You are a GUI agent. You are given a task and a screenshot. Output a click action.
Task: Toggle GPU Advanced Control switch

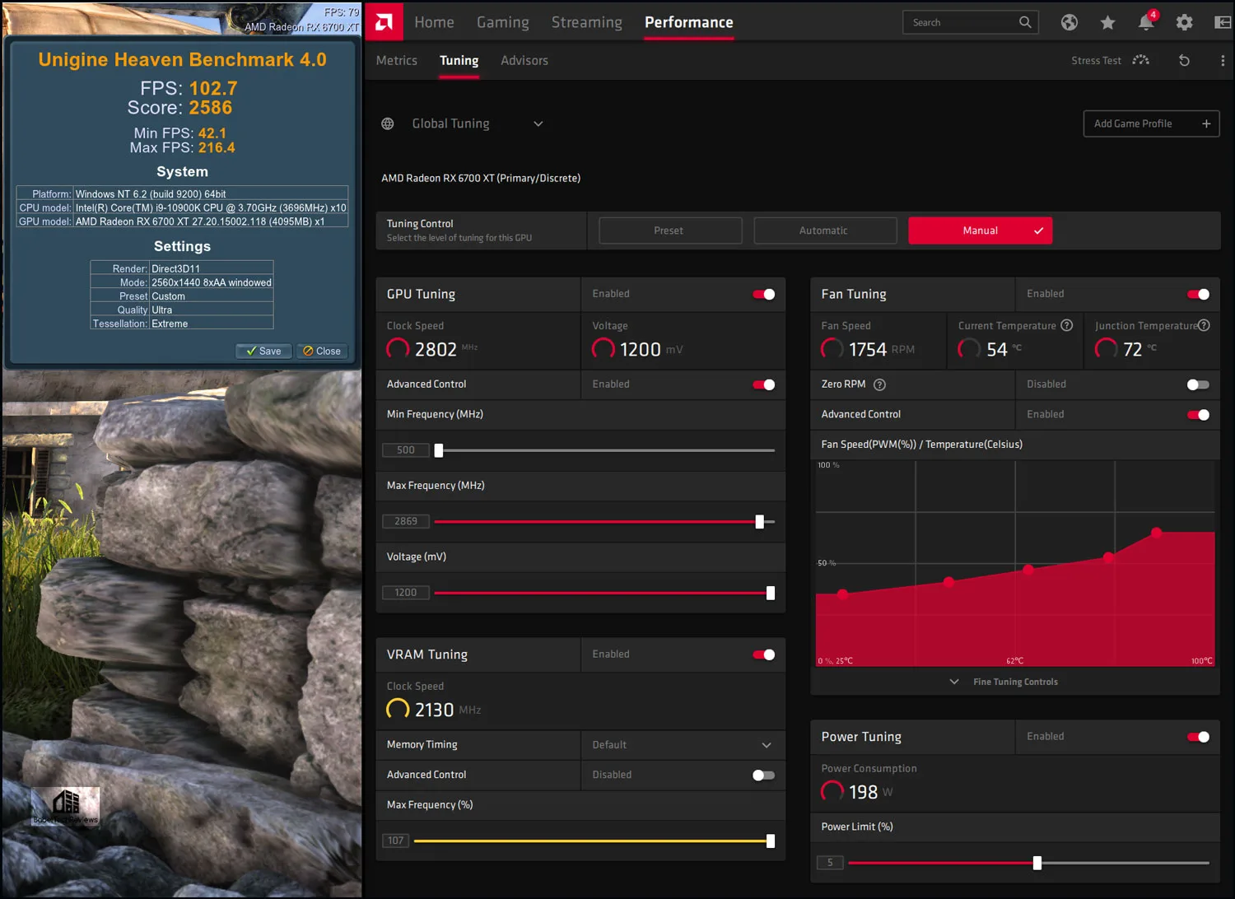click(x=764, y=384)
